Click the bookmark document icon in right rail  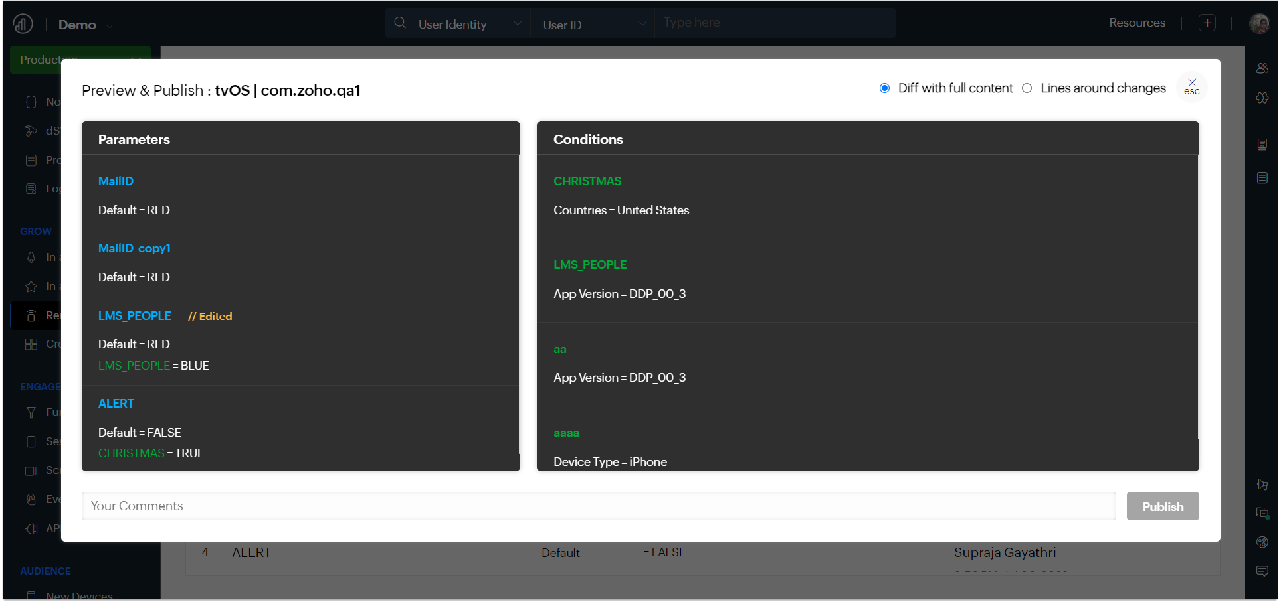tap(1262, 145)
